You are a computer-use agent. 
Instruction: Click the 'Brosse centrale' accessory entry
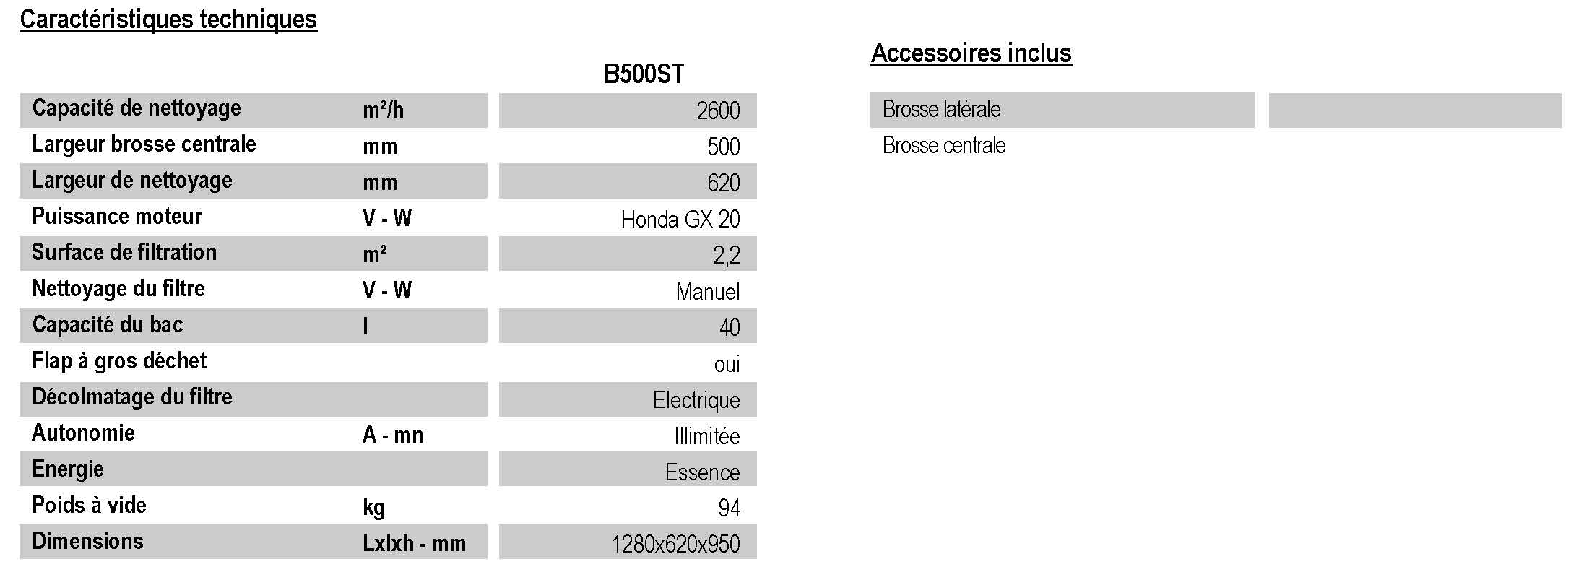click(944, 146)
